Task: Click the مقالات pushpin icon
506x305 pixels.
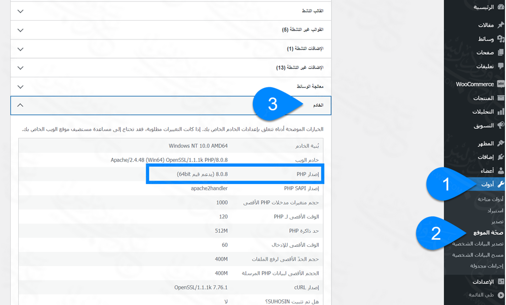Action: point(500,25)
